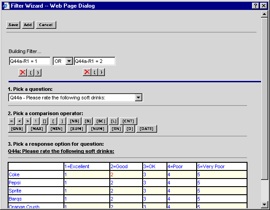Image resolution: width=270 pixels, height=210 pixels.
Task: Add open parenthesis to first condition
Action: [31, 72]
